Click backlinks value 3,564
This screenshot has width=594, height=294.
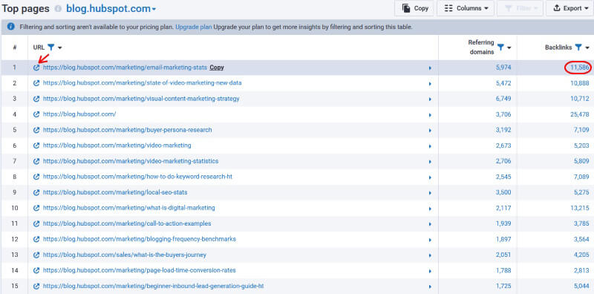point(581,239)
